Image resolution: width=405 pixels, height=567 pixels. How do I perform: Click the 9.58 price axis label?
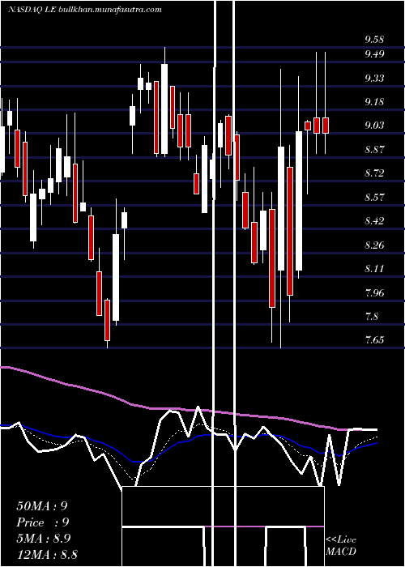(374, 40)
